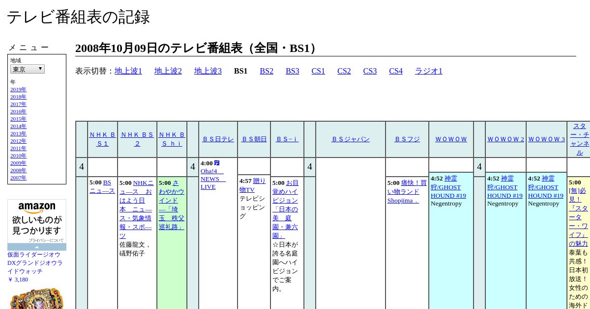Viewport: 590px width, 309px height.
Task: Open the ＮＨＫ ＢＳ２ channel header link
Action: coord(137,139)
